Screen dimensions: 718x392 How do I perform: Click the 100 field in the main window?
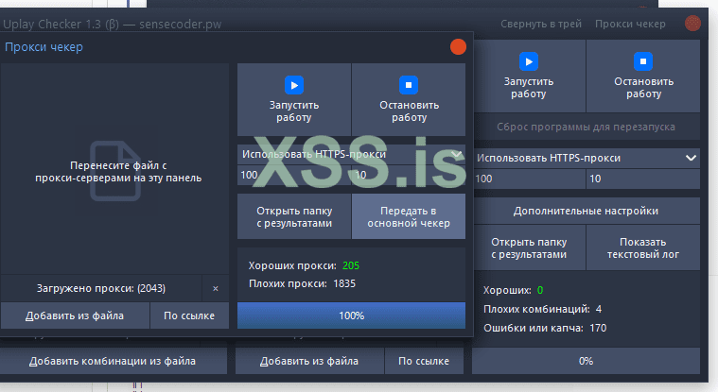529,179
